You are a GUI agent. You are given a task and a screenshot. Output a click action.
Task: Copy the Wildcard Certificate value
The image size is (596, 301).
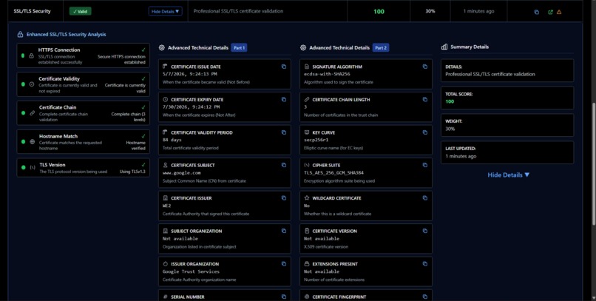click(425, 198)
